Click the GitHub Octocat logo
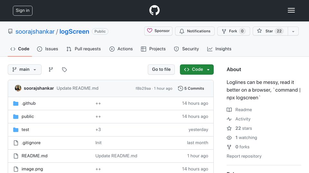Image resolution: width=309 pixels, height=173 pixels. [x=154, y=10]
